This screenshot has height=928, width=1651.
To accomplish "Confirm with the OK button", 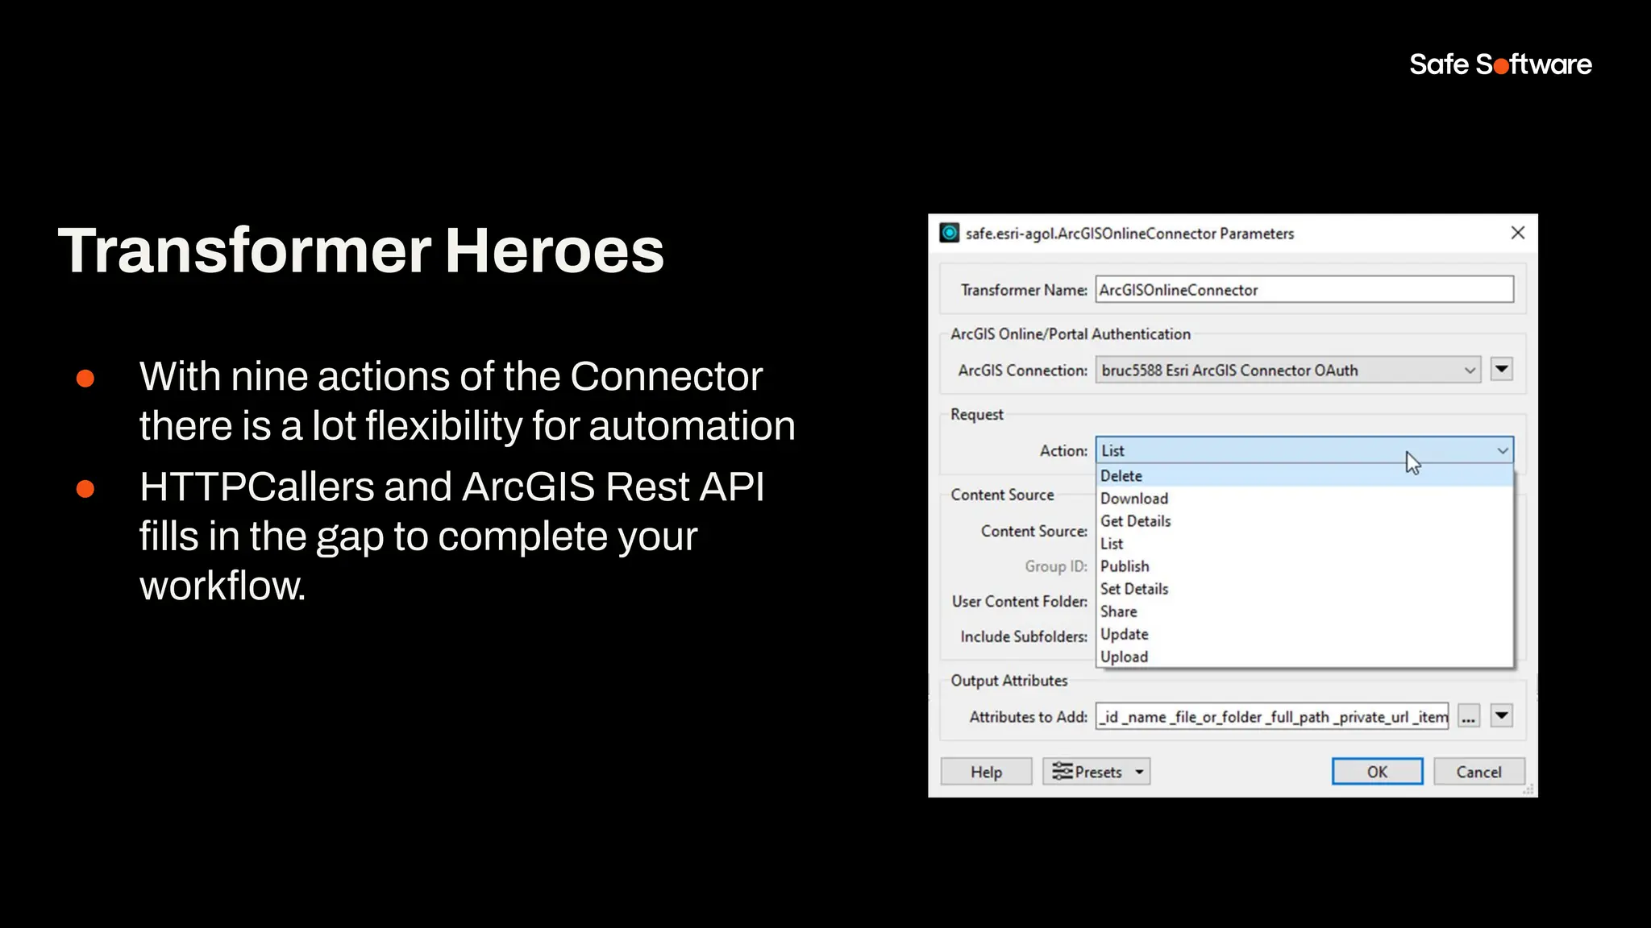I will (x=1377, y=772).
